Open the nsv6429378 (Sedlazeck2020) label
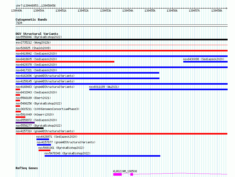Viewport: 235px width, 177px height. (x=36, y=65)
